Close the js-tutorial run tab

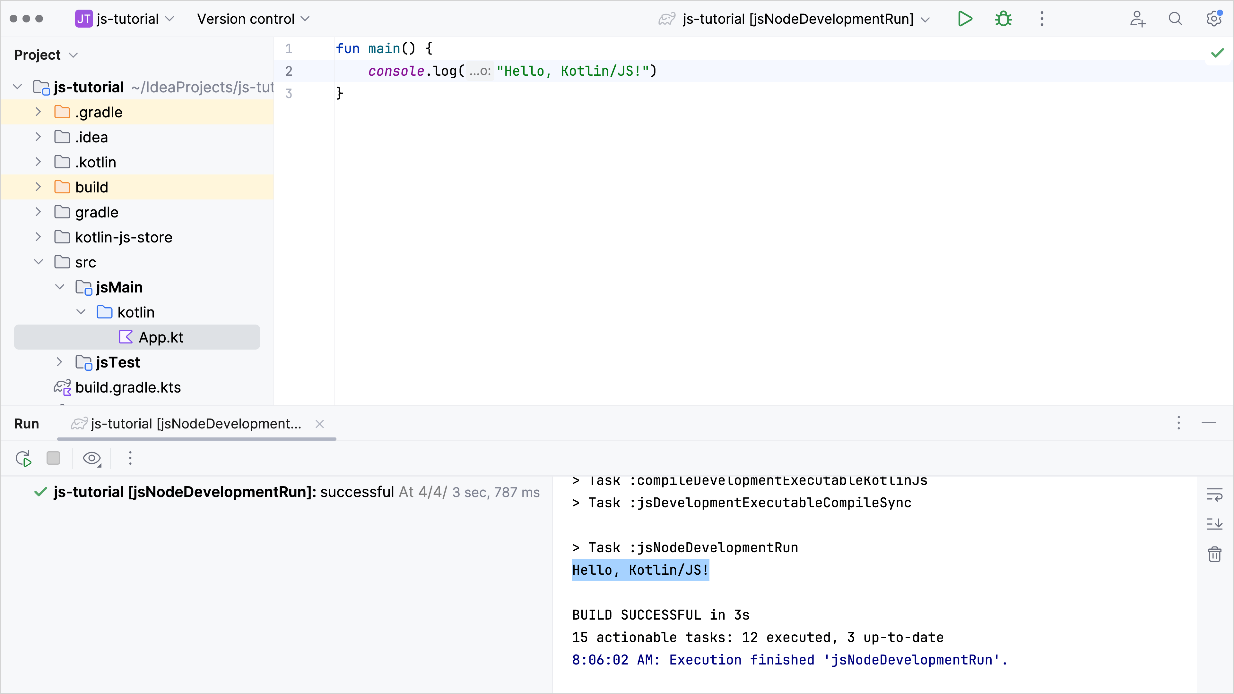[x=319, y=424]
